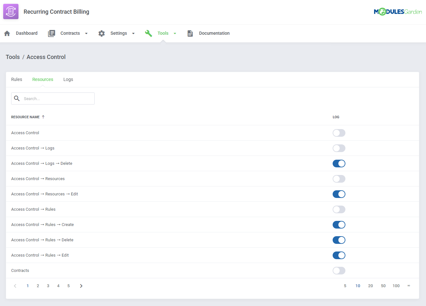Viewport: 426px width, 306px height.
Task: Open the Contracts menu
Action: [70, 33]
